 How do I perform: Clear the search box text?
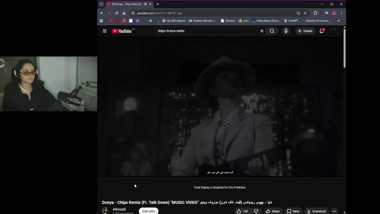click(x=262, y=31)
